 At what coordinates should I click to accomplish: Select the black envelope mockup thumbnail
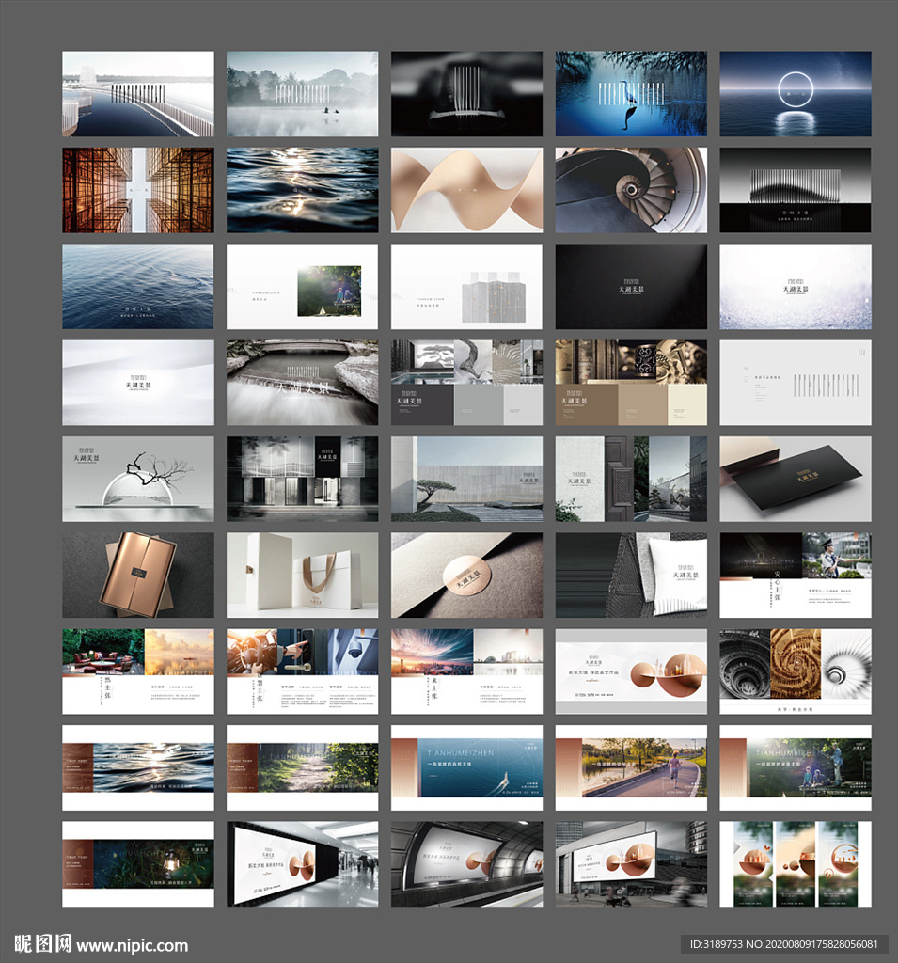click(795, 479)
